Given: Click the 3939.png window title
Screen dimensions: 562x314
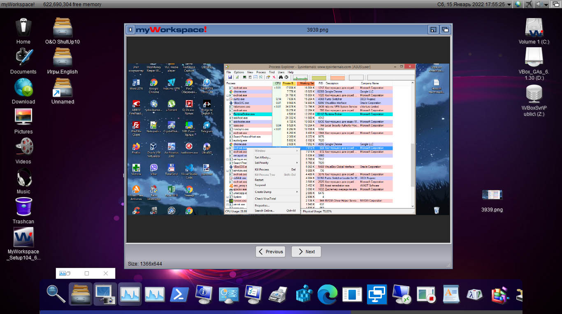Looking at the screenshot, I should point(318,30).
